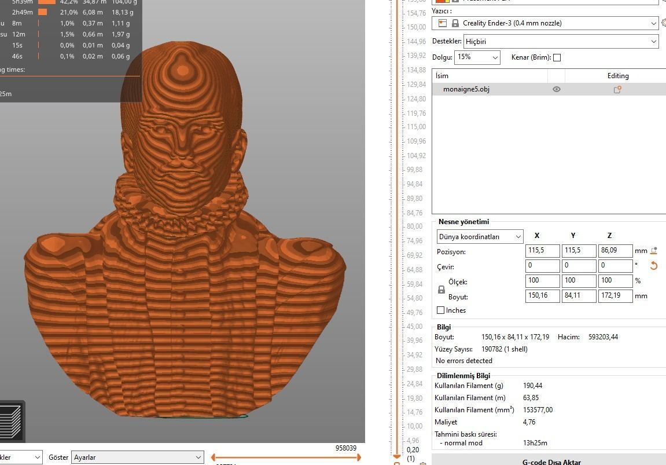Click the Hacim value 593203,44
The width and height of the screenshot is (666, 465).
[x=603, y=337]
